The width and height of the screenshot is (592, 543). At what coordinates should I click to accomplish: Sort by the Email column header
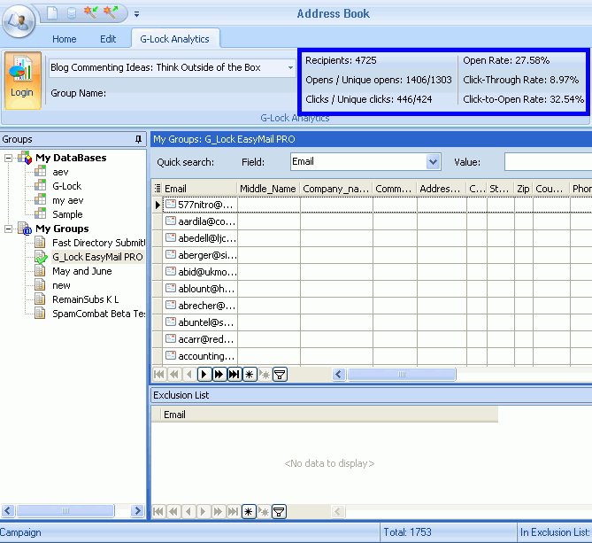point(200,188)
